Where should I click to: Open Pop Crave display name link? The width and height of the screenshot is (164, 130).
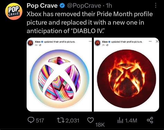pos(42,6)
